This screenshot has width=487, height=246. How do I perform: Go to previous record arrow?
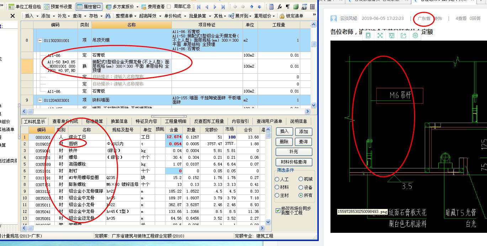[x=207, y=7]
